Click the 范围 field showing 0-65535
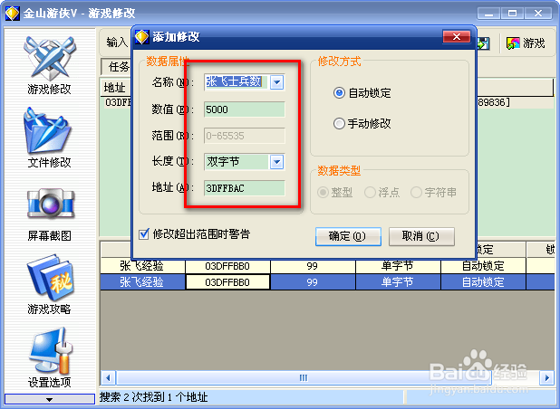Viewport: 560px width, 409px height. 245,136
